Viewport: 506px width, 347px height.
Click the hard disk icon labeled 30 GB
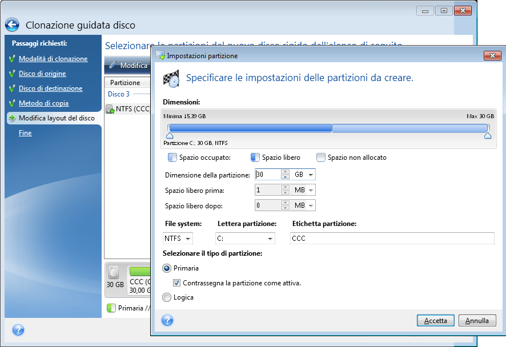pyautogui.click(x=115, y=272)
